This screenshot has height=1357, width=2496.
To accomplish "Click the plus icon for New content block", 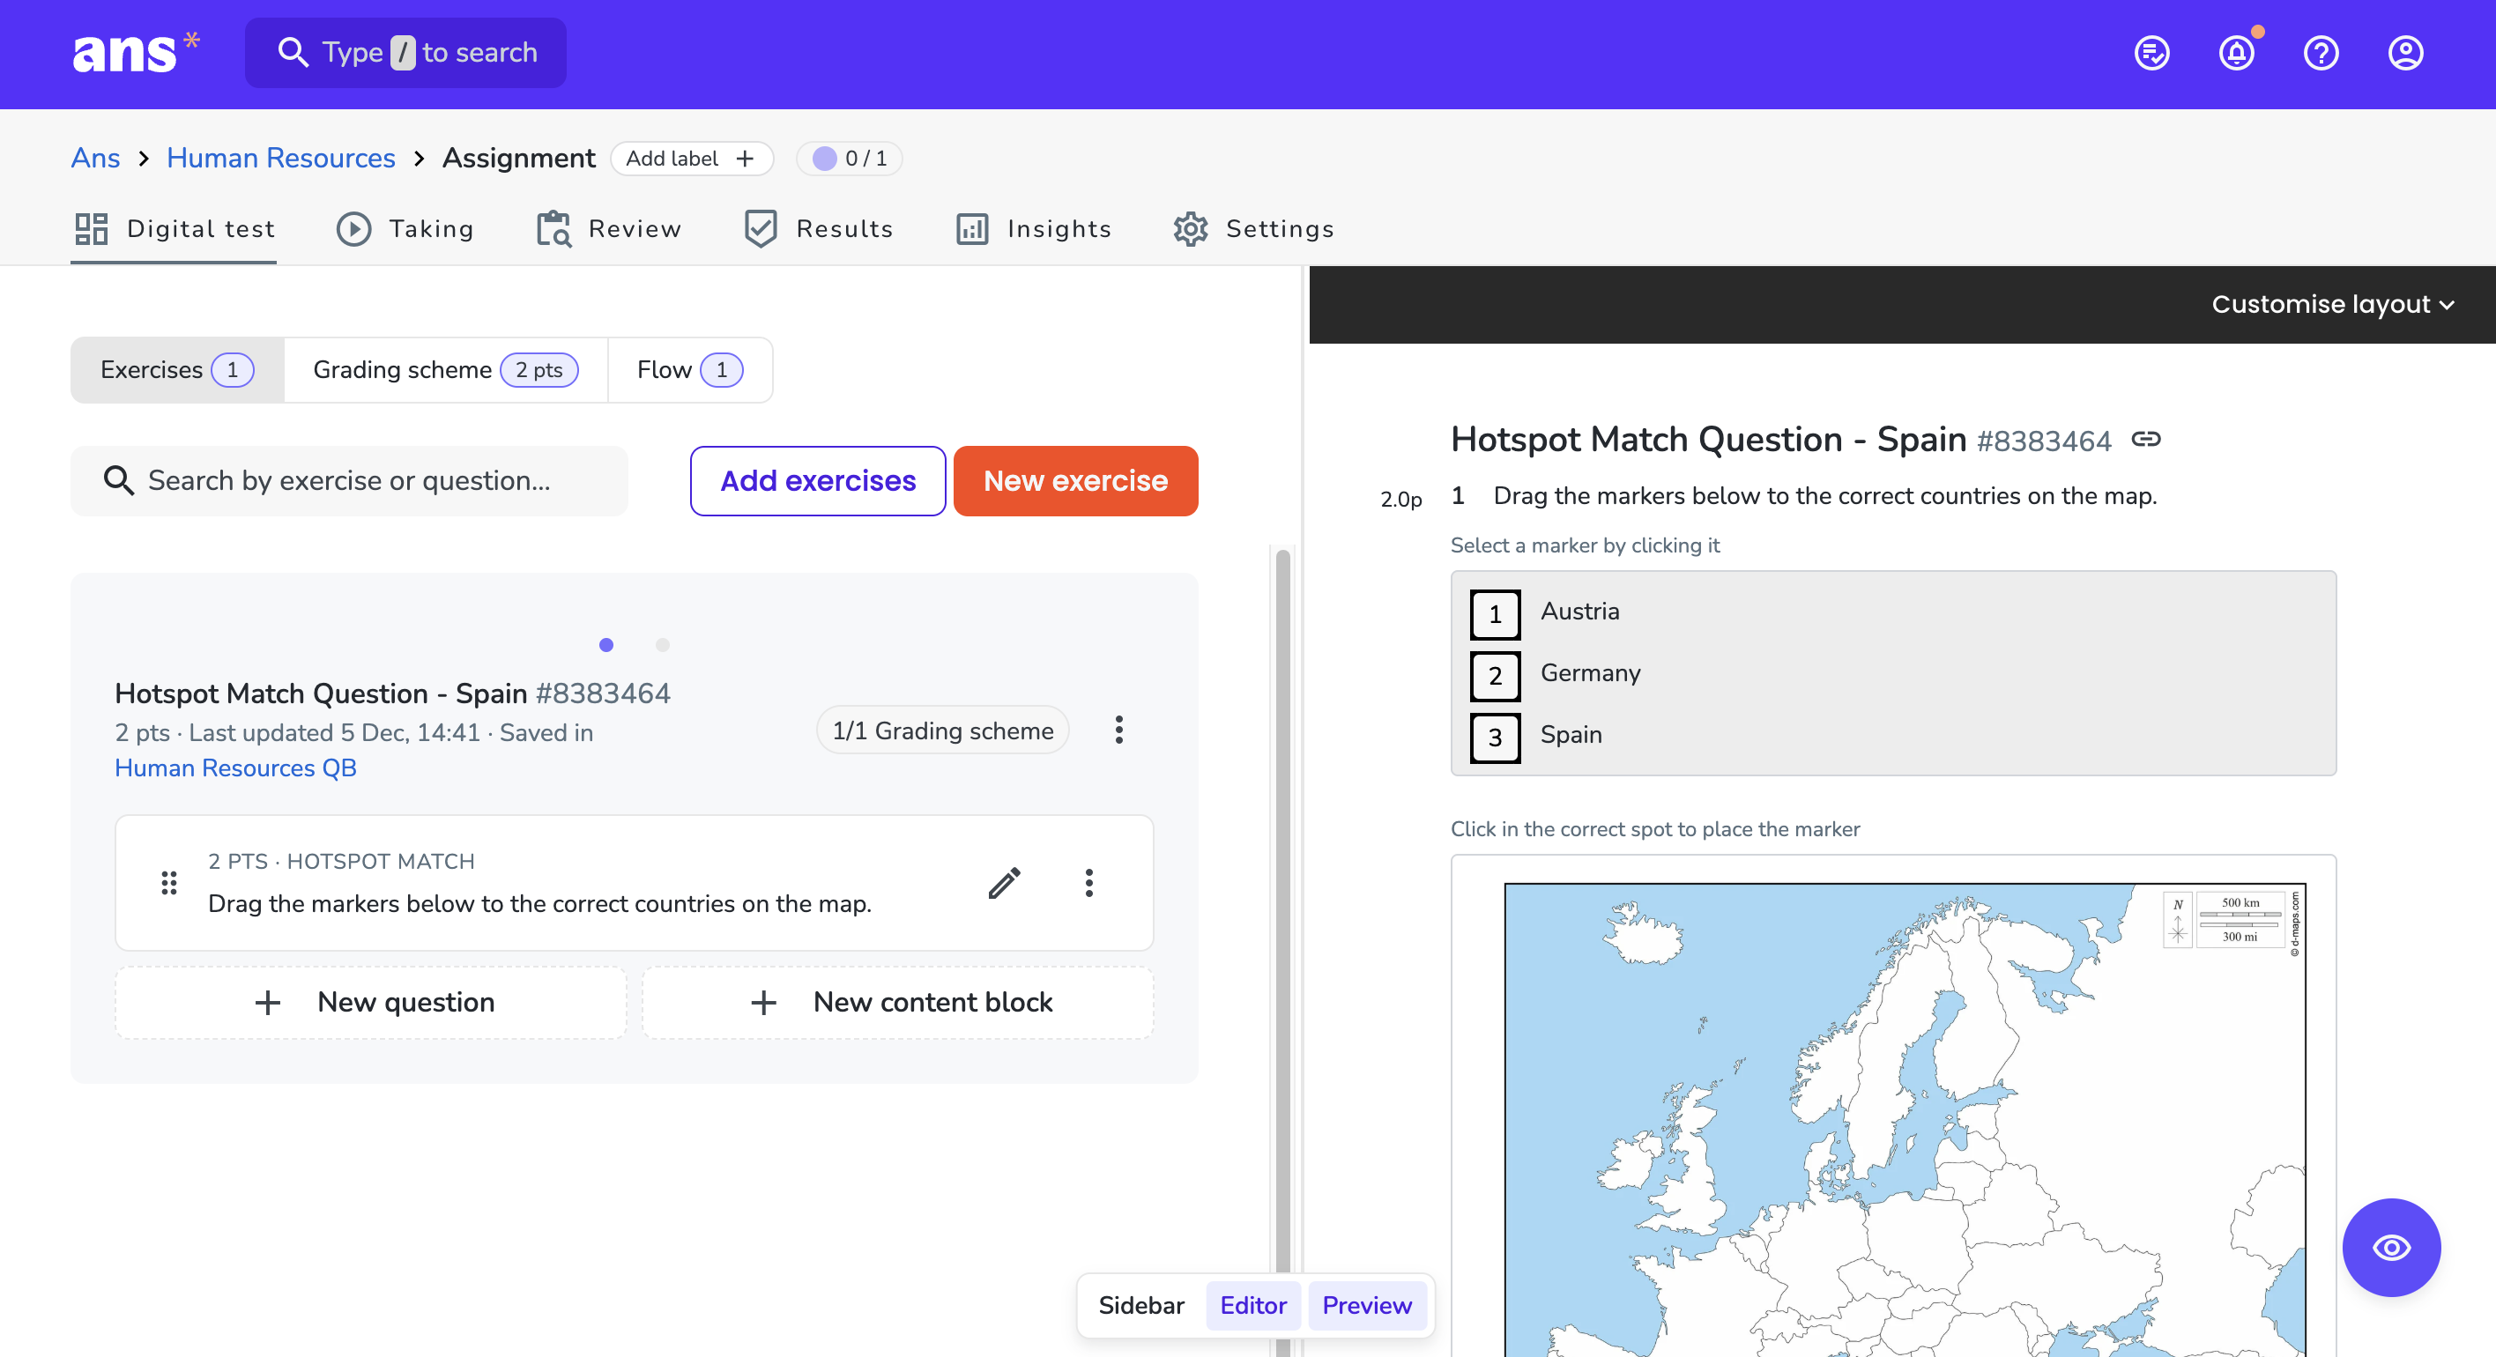I will point(763,1003).
